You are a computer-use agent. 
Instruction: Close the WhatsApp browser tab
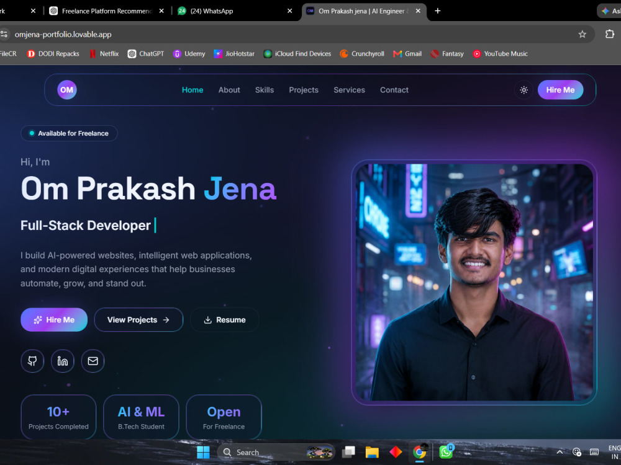[290, 11]
